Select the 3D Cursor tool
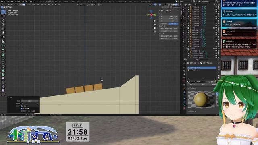258x145 pixels. pos(3,16)
